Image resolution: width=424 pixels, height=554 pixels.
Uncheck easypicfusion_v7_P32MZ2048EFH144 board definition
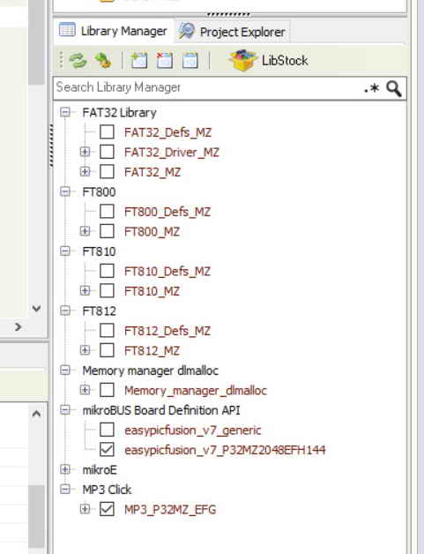pos(107,450)
